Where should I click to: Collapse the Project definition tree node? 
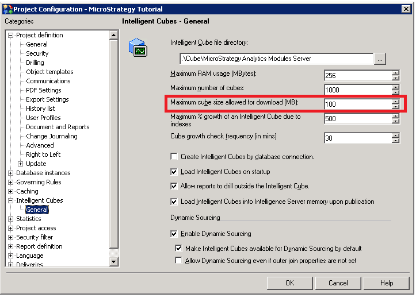(10, 35)
